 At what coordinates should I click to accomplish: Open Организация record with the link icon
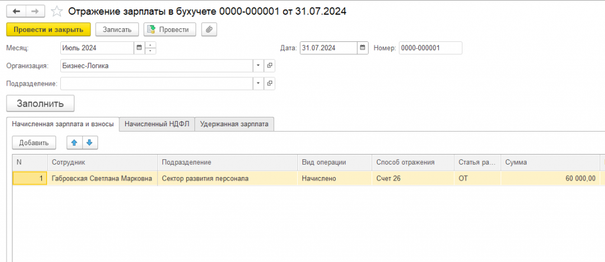[x=269, y=66]
